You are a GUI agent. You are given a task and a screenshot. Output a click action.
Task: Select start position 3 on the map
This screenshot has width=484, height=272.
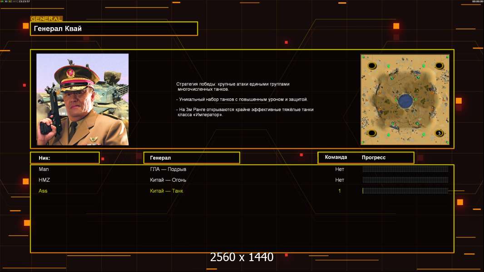(x=439, y=133)
